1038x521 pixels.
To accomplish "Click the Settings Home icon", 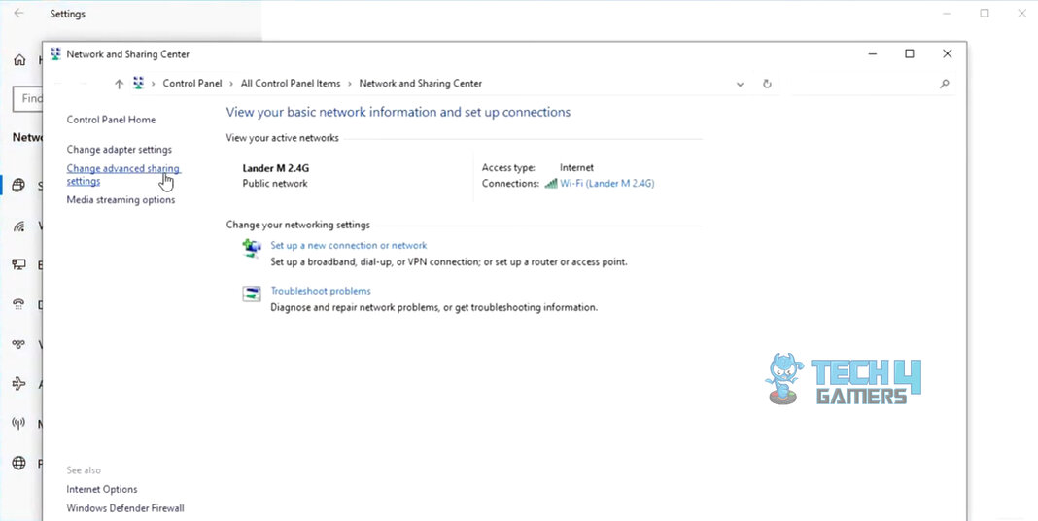I will pyautogui.click(x=18, y=60).
